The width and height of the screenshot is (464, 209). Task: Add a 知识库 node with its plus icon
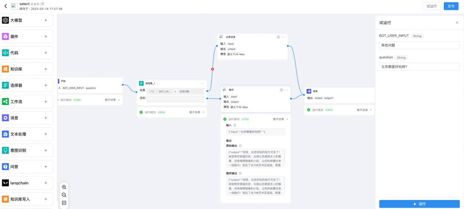[46, 69]
